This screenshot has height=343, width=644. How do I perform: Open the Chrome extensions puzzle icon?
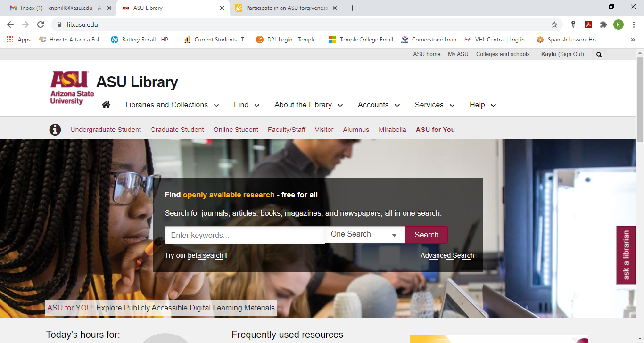tap(603, 24)
